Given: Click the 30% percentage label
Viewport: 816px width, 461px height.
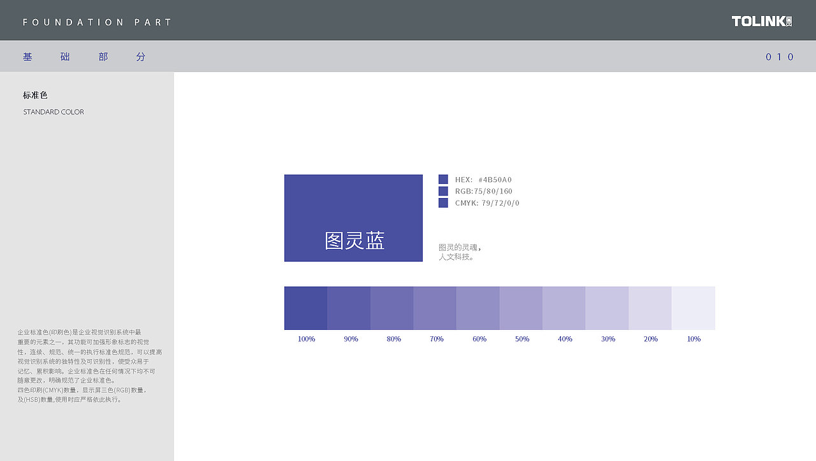Looking at the screenshot, I should [x=608, y=339].
